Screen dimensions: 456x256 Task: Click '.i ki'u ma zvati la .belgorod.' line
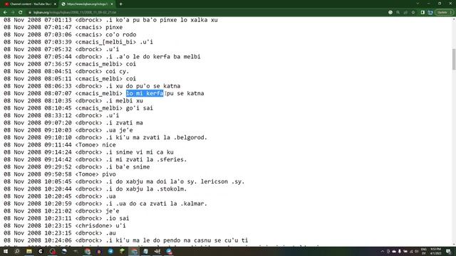pyautogui.click(x=156, y=137)
